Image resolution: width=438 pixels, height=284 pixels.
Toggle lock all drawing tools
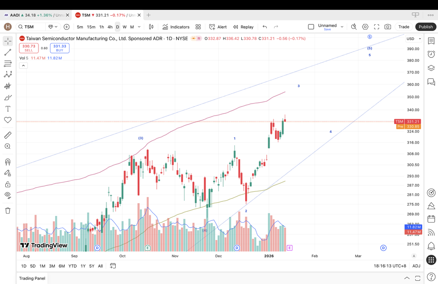pyautogui.click(x=8, y=184)
